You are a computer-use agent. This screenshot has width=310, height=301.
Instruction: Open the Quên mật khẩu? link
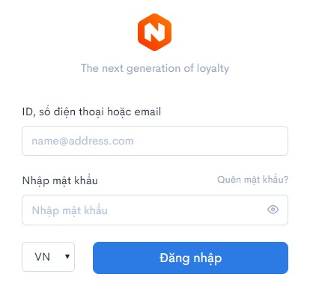[x=252, y=180]
